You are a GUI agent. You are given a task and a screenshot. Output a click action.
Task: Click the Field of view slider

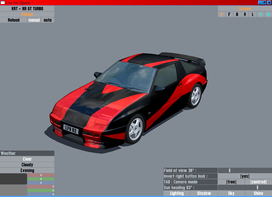click(x=245, y=170)
